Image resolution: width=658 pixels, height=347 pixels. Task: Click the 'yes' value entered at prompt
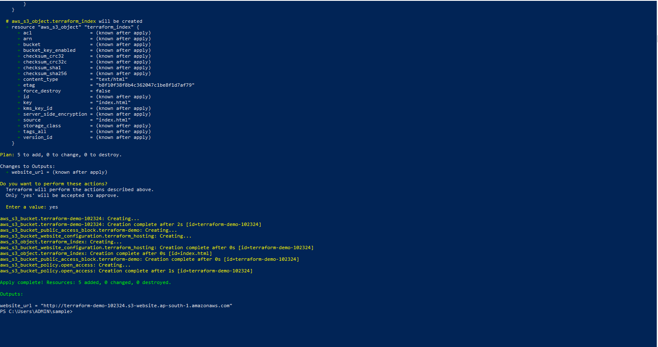click(x=54, y=207)
